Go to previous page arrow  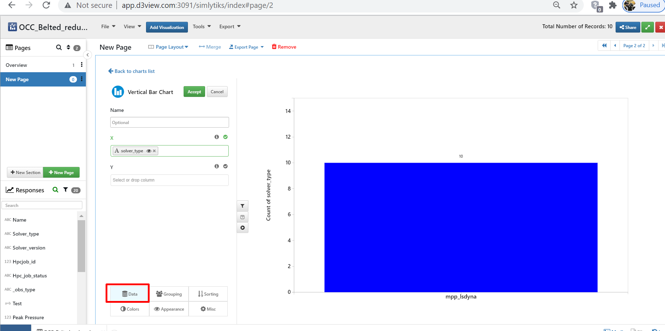tap(615, 45)
